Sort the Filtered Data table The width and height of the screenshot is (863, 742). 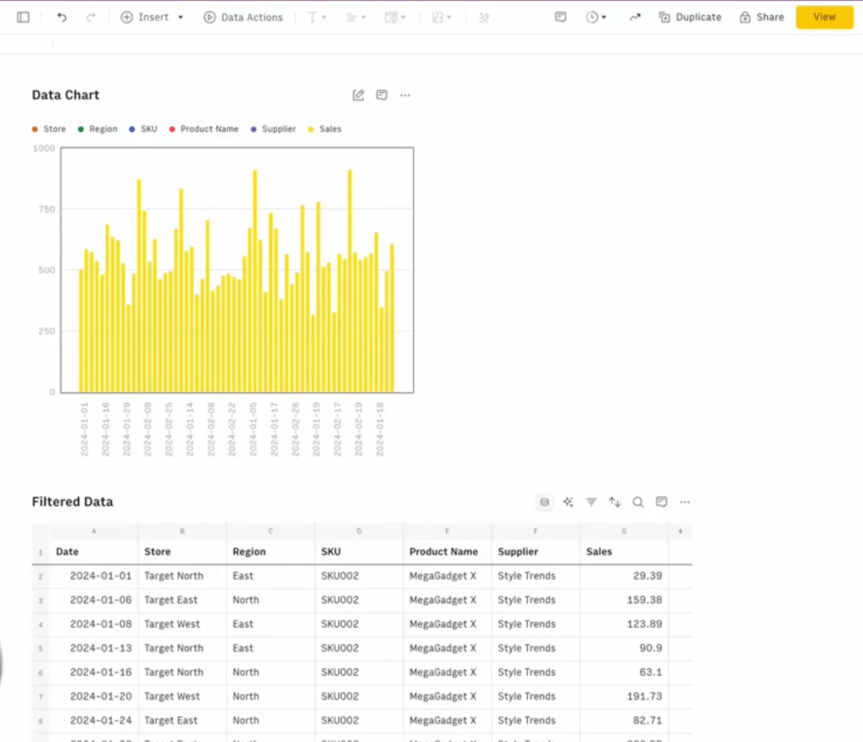615,502
